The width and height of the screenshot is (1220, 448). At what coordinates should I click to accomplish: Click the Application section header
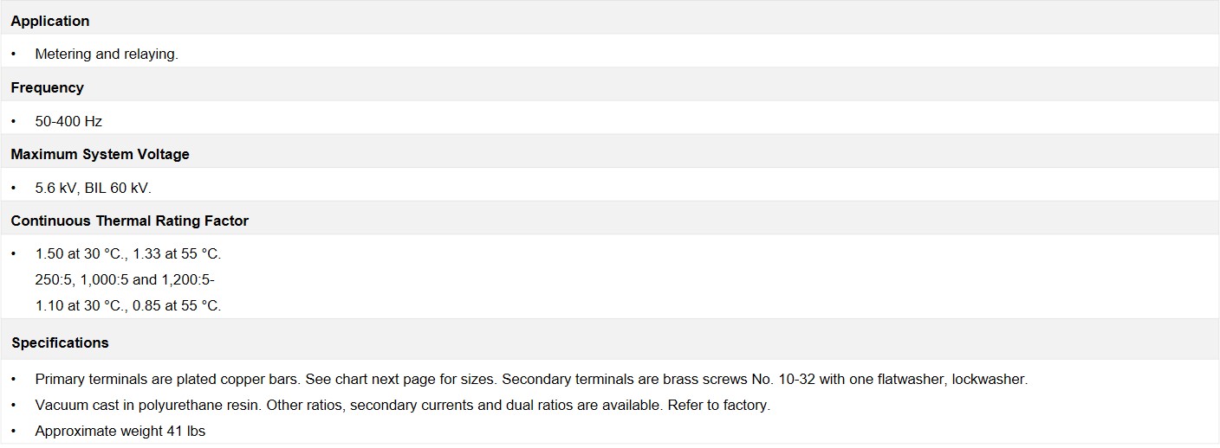point(50,21)
